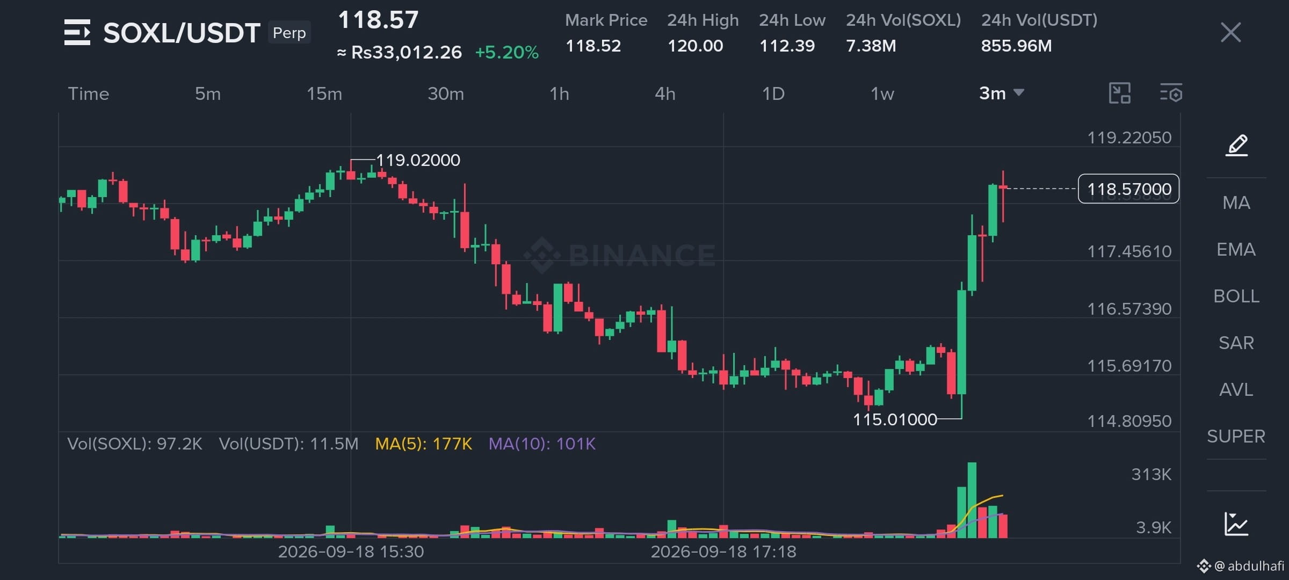Click the Binance logo in watermark credit
1289x580 pixels.
click(x=1203, y=565)
